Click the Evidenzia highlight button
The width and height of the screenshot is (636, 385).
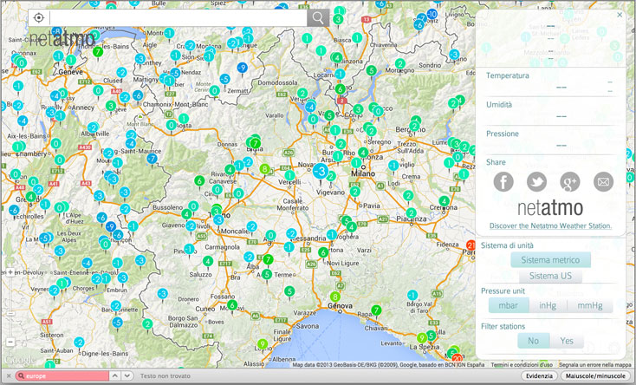pos(539,376)
